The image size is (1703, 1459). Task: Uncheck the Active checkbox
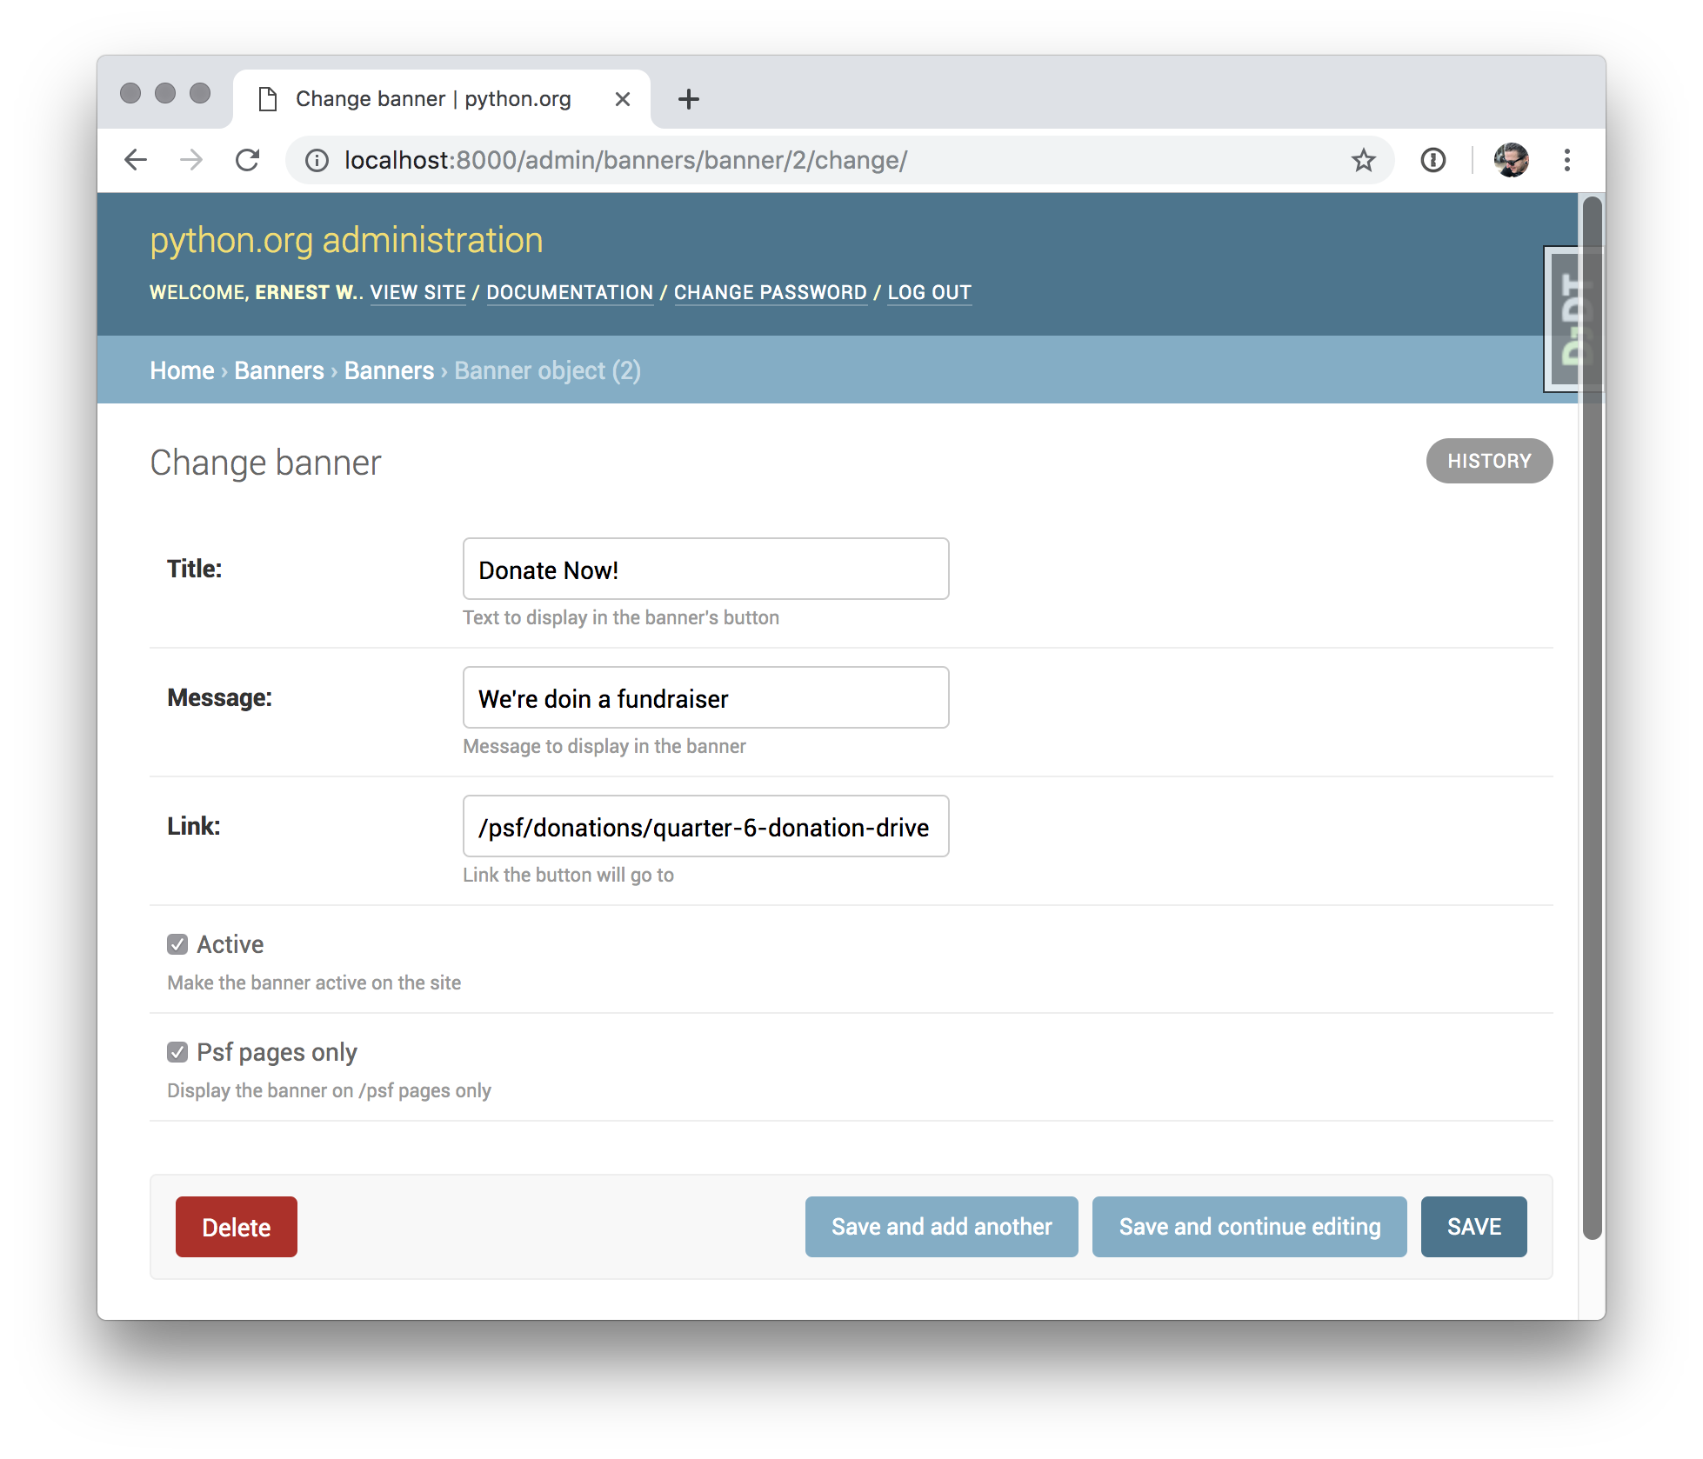point(177,944)
